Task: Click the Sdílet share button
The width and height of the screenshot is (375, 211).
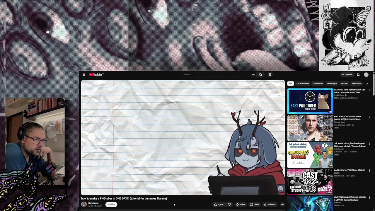Action: pos(240,205)
